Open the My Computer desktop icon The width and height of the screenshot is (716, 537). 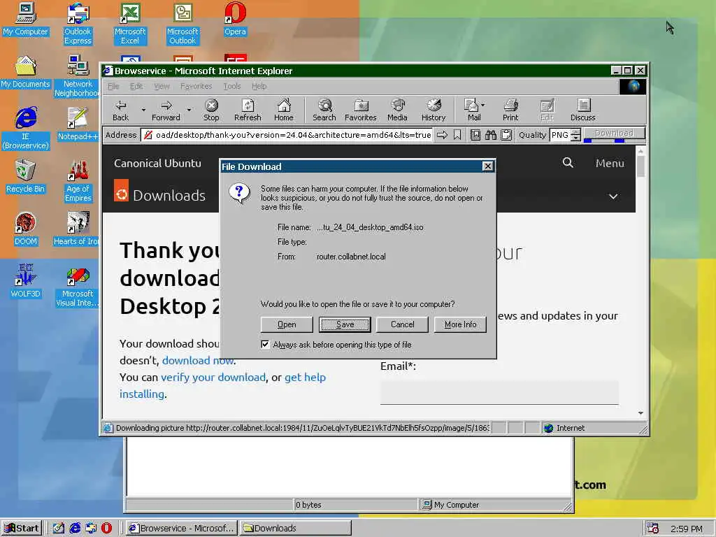point(26,19)
